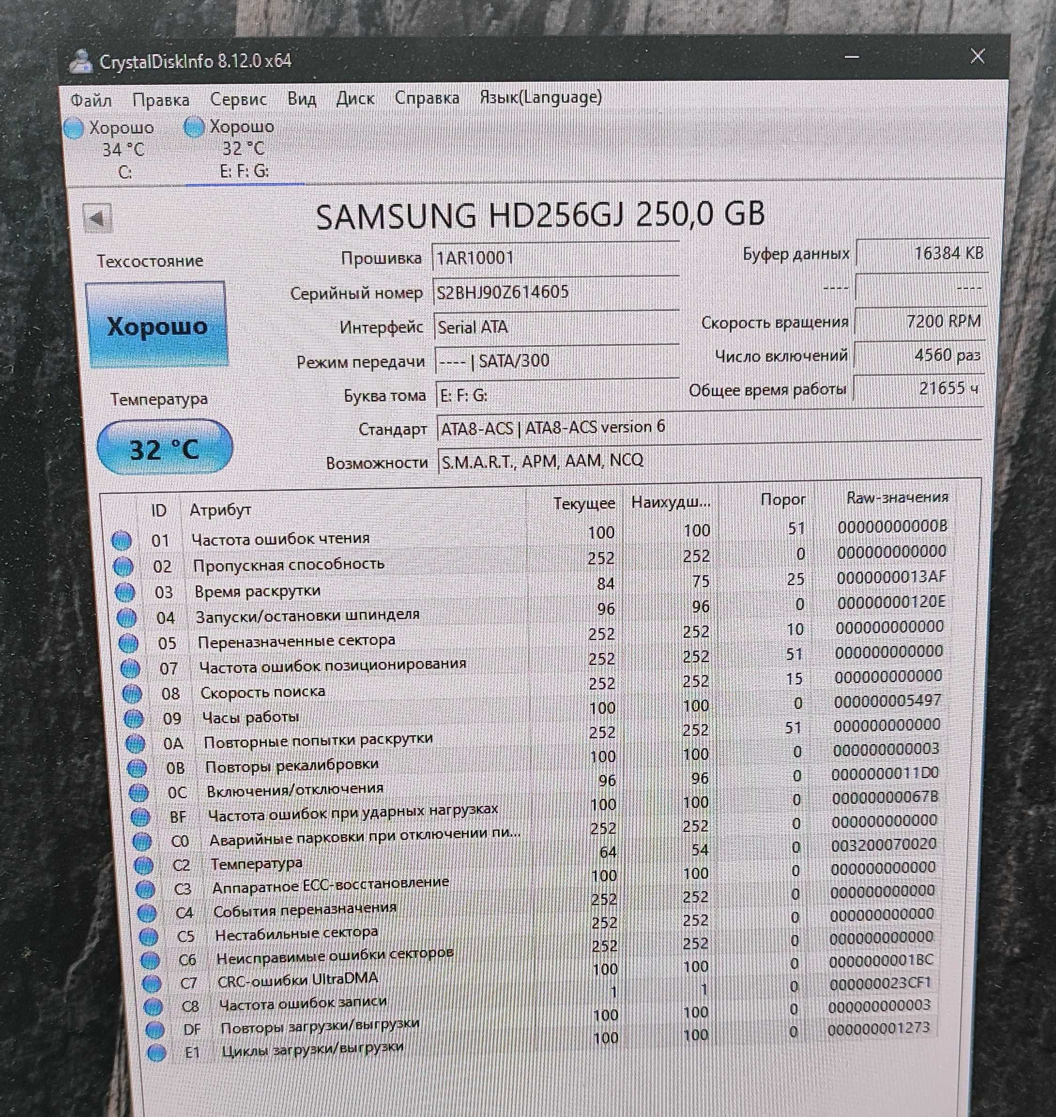Click the Буква тома field E: F: G:

(558, 395)
